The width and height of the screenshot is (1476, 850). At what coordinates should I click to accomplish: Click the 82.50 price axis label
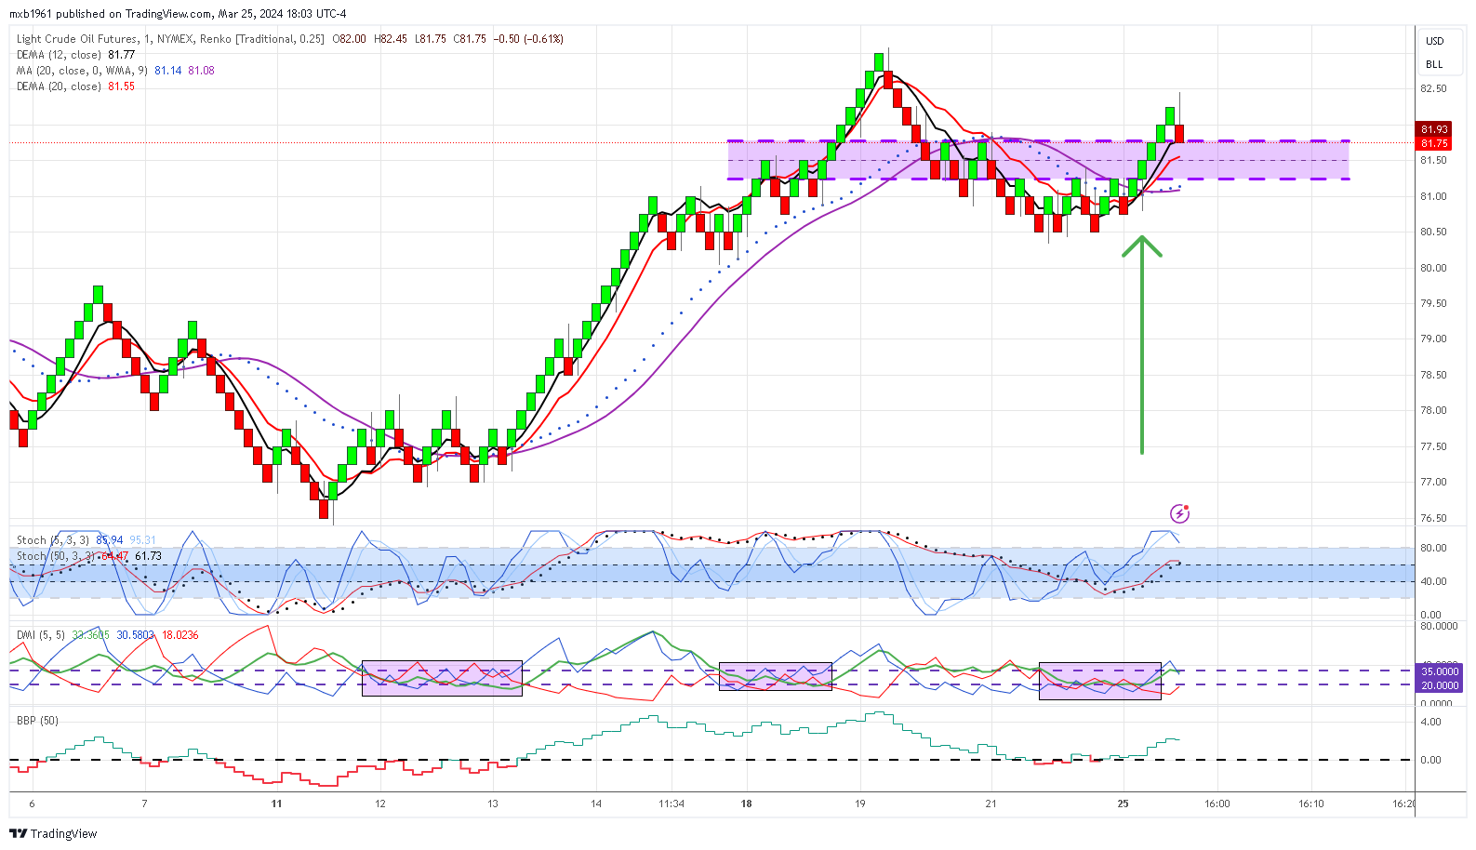[1433, 89]
